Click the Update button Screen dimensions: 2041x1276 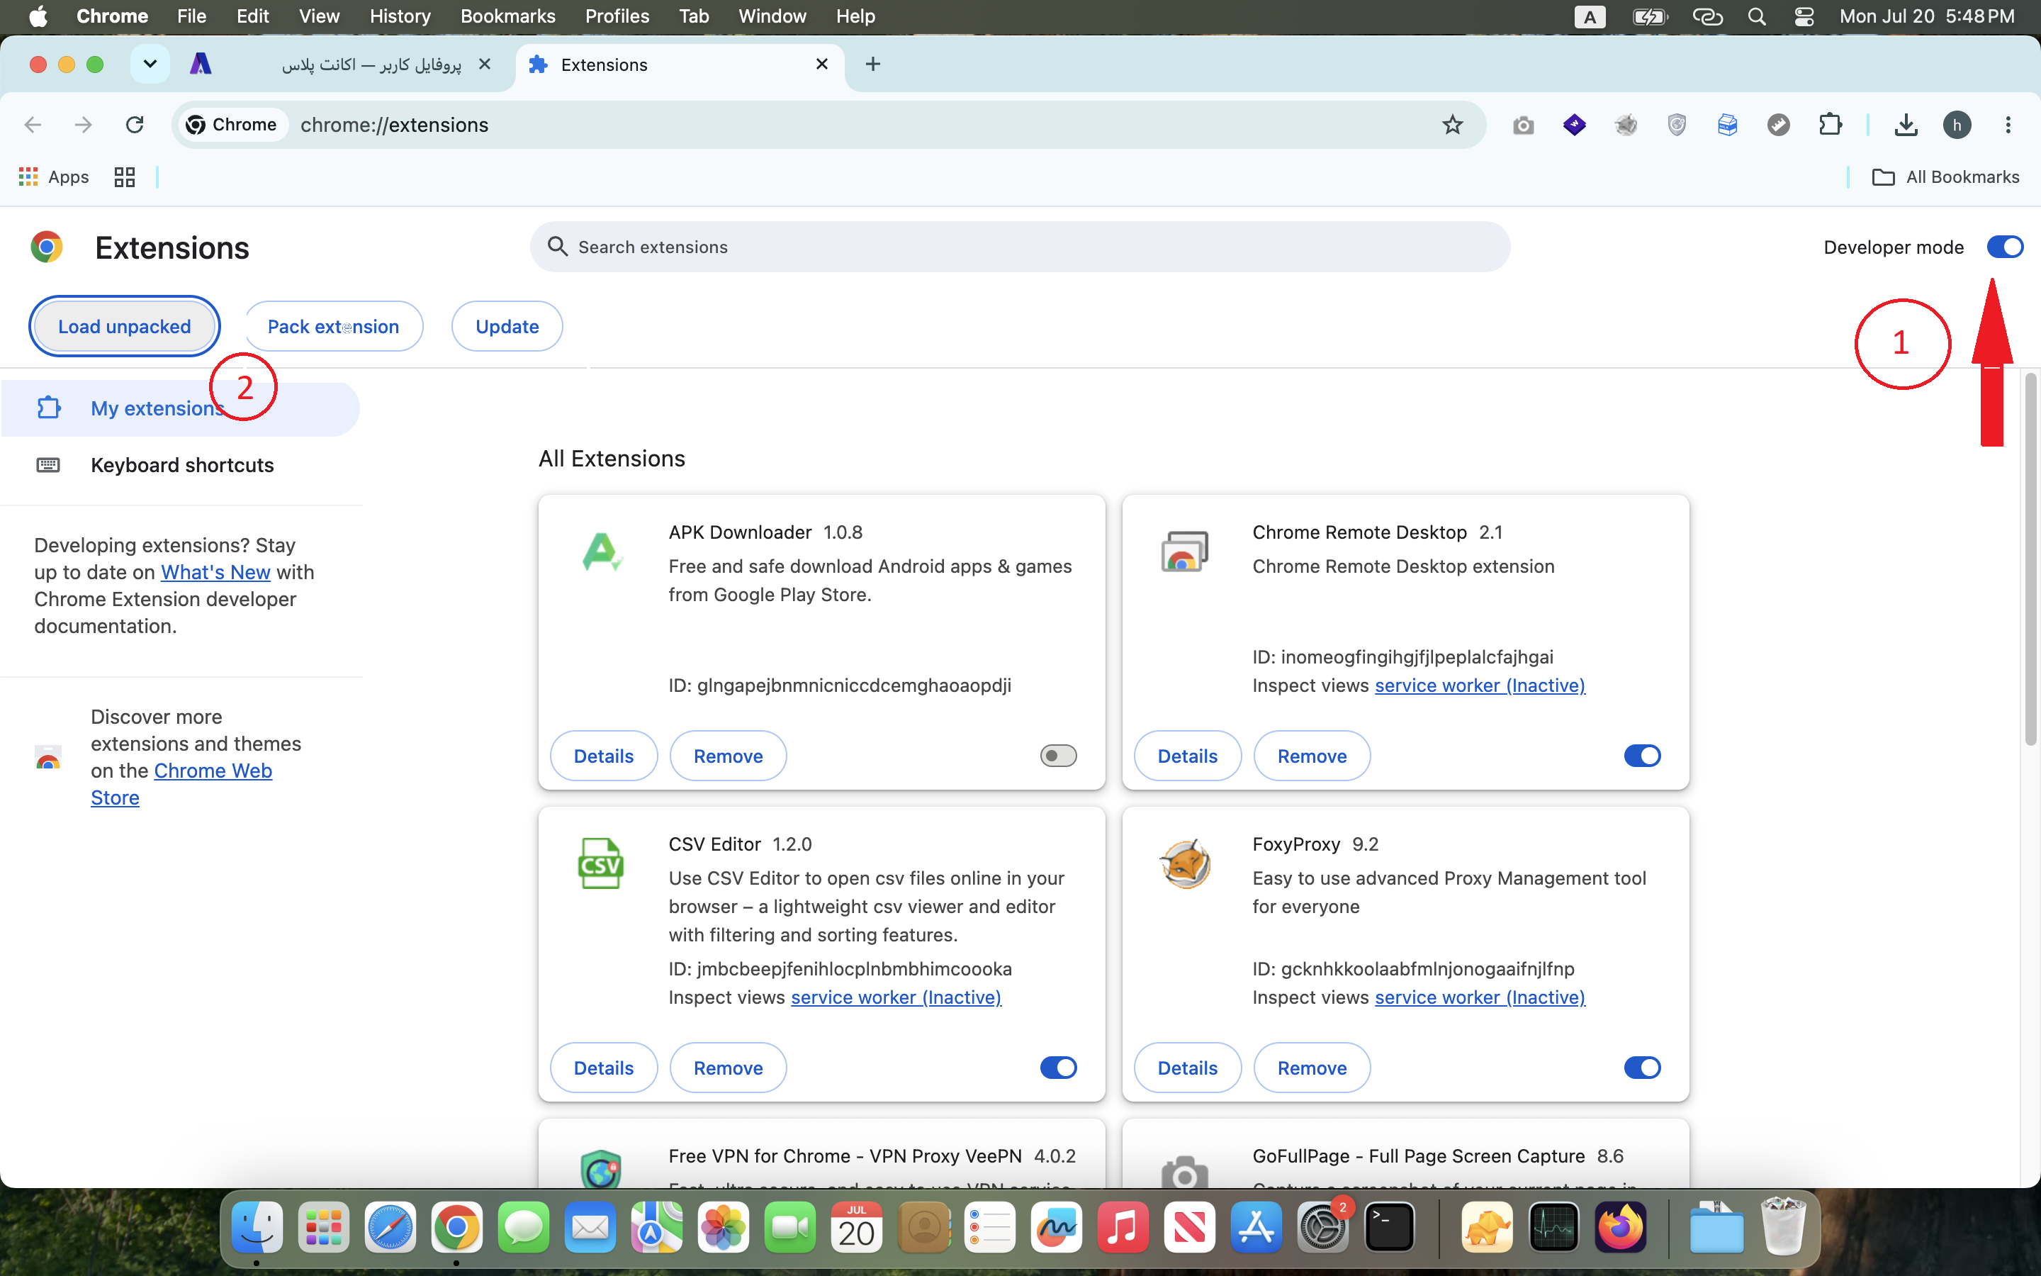[x=507, y=327]
